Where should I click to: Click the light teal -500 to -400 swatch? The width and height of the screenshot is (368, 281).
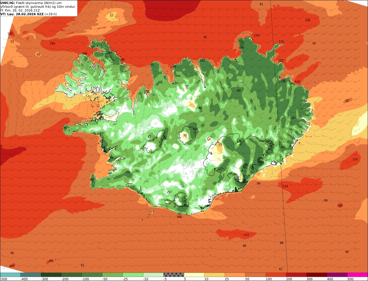pyautogui.click(x=11, y=275)
